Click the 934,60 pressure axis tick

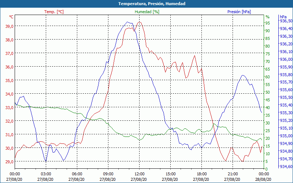[286, 166]
